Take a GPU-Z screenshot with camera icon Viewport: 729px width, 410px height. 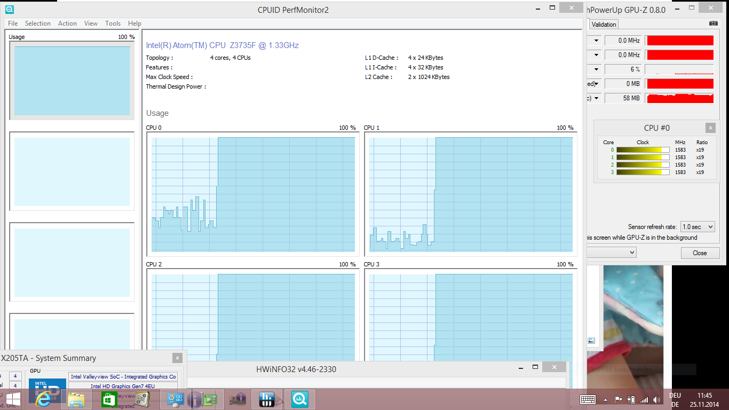point(714,23)
